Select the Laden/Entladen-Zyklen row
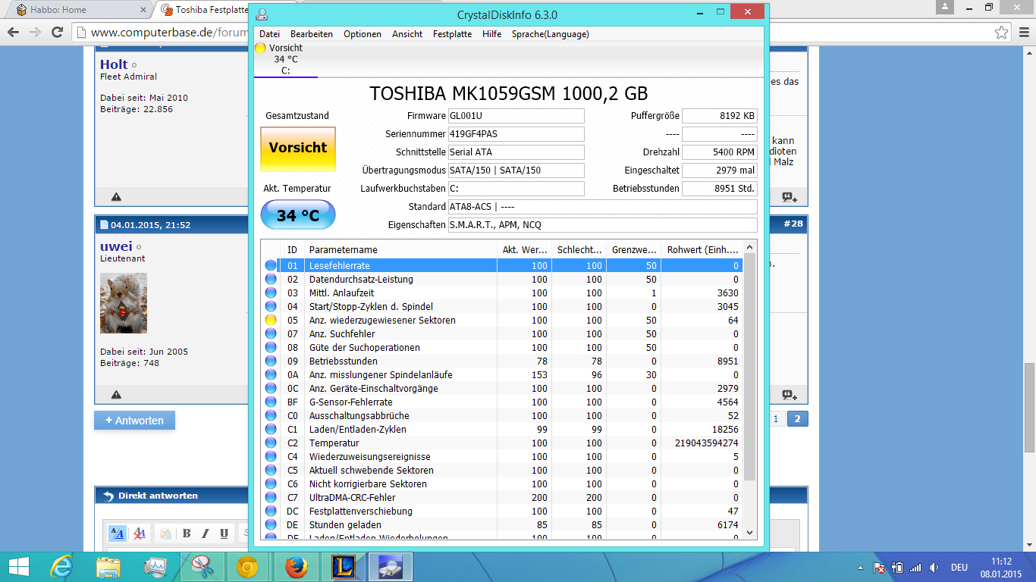Image resolution: width=1036 pixels, height=582 pixels. 502,430
